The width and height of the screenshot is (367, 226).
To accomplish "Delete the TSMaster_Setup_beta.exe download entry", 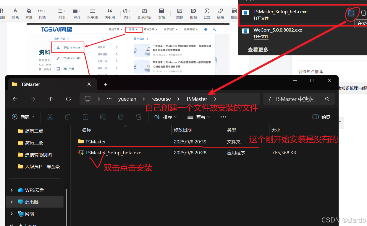I will (364, 13).
